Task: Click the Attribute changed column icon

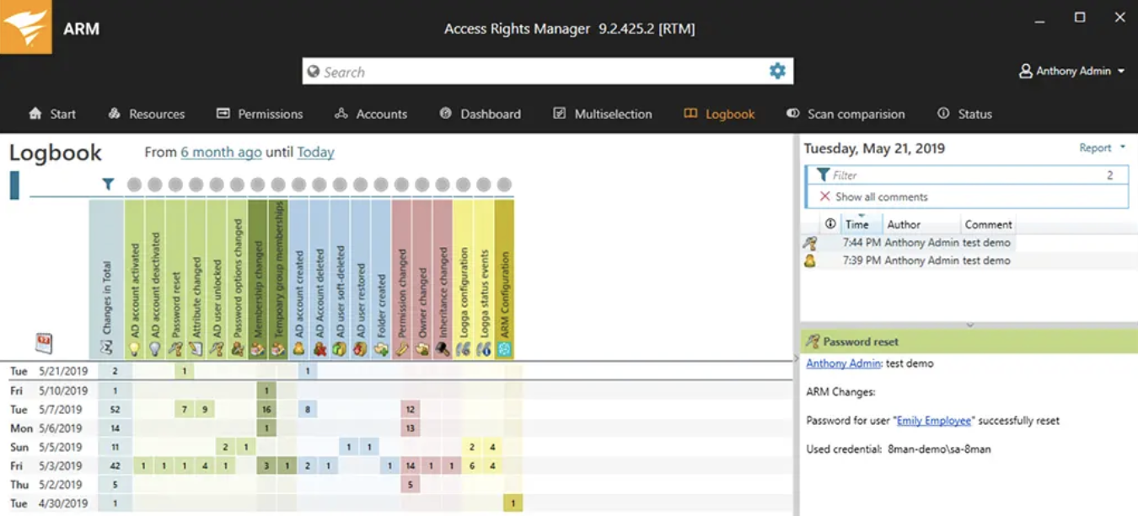Action: [196, 348]
